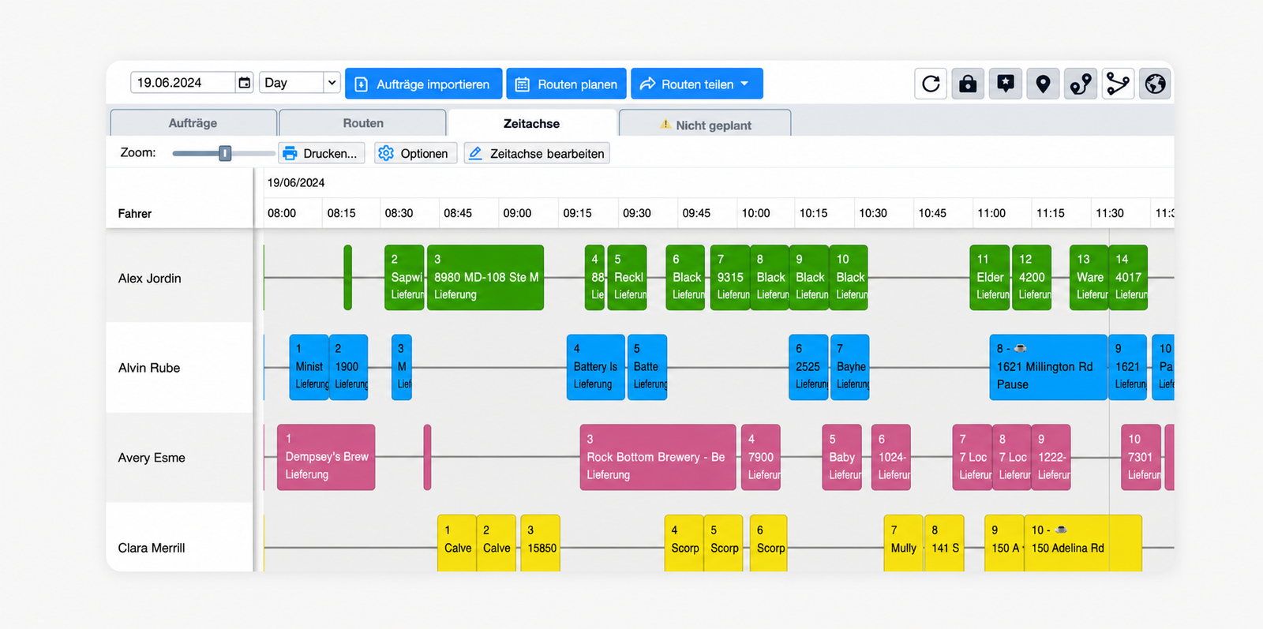Viewport: 1263px width, 629px height.
Task: Select Avery Esme's stop 4 7900
Action: click(761, 457)
